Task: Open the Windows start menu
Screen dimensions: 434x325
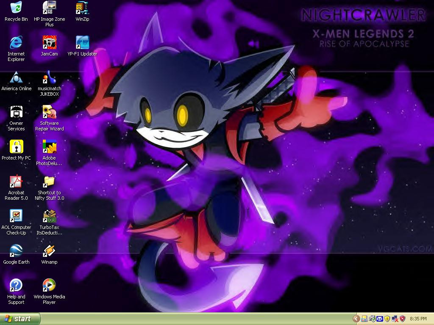Action: (x=20, y=319)
